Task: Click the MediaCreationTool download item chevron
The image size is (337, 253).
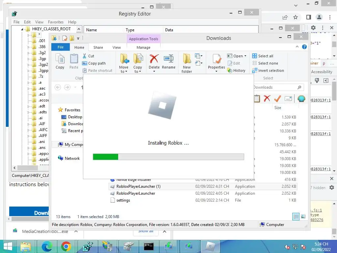Action: (76, 232)
